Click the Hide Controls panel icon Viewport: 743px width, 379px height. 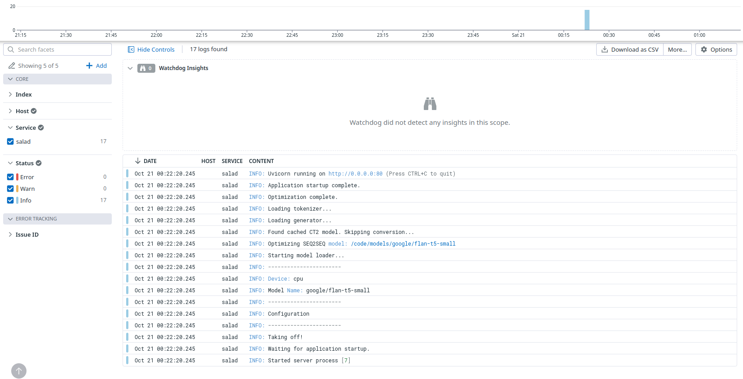point(131,49)
